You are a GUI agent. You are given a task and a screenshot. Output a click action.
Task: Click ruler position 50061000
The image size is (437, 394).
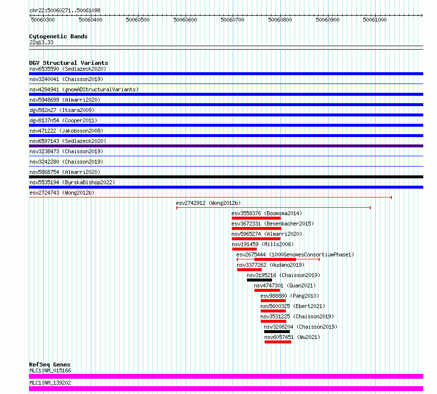375,20
